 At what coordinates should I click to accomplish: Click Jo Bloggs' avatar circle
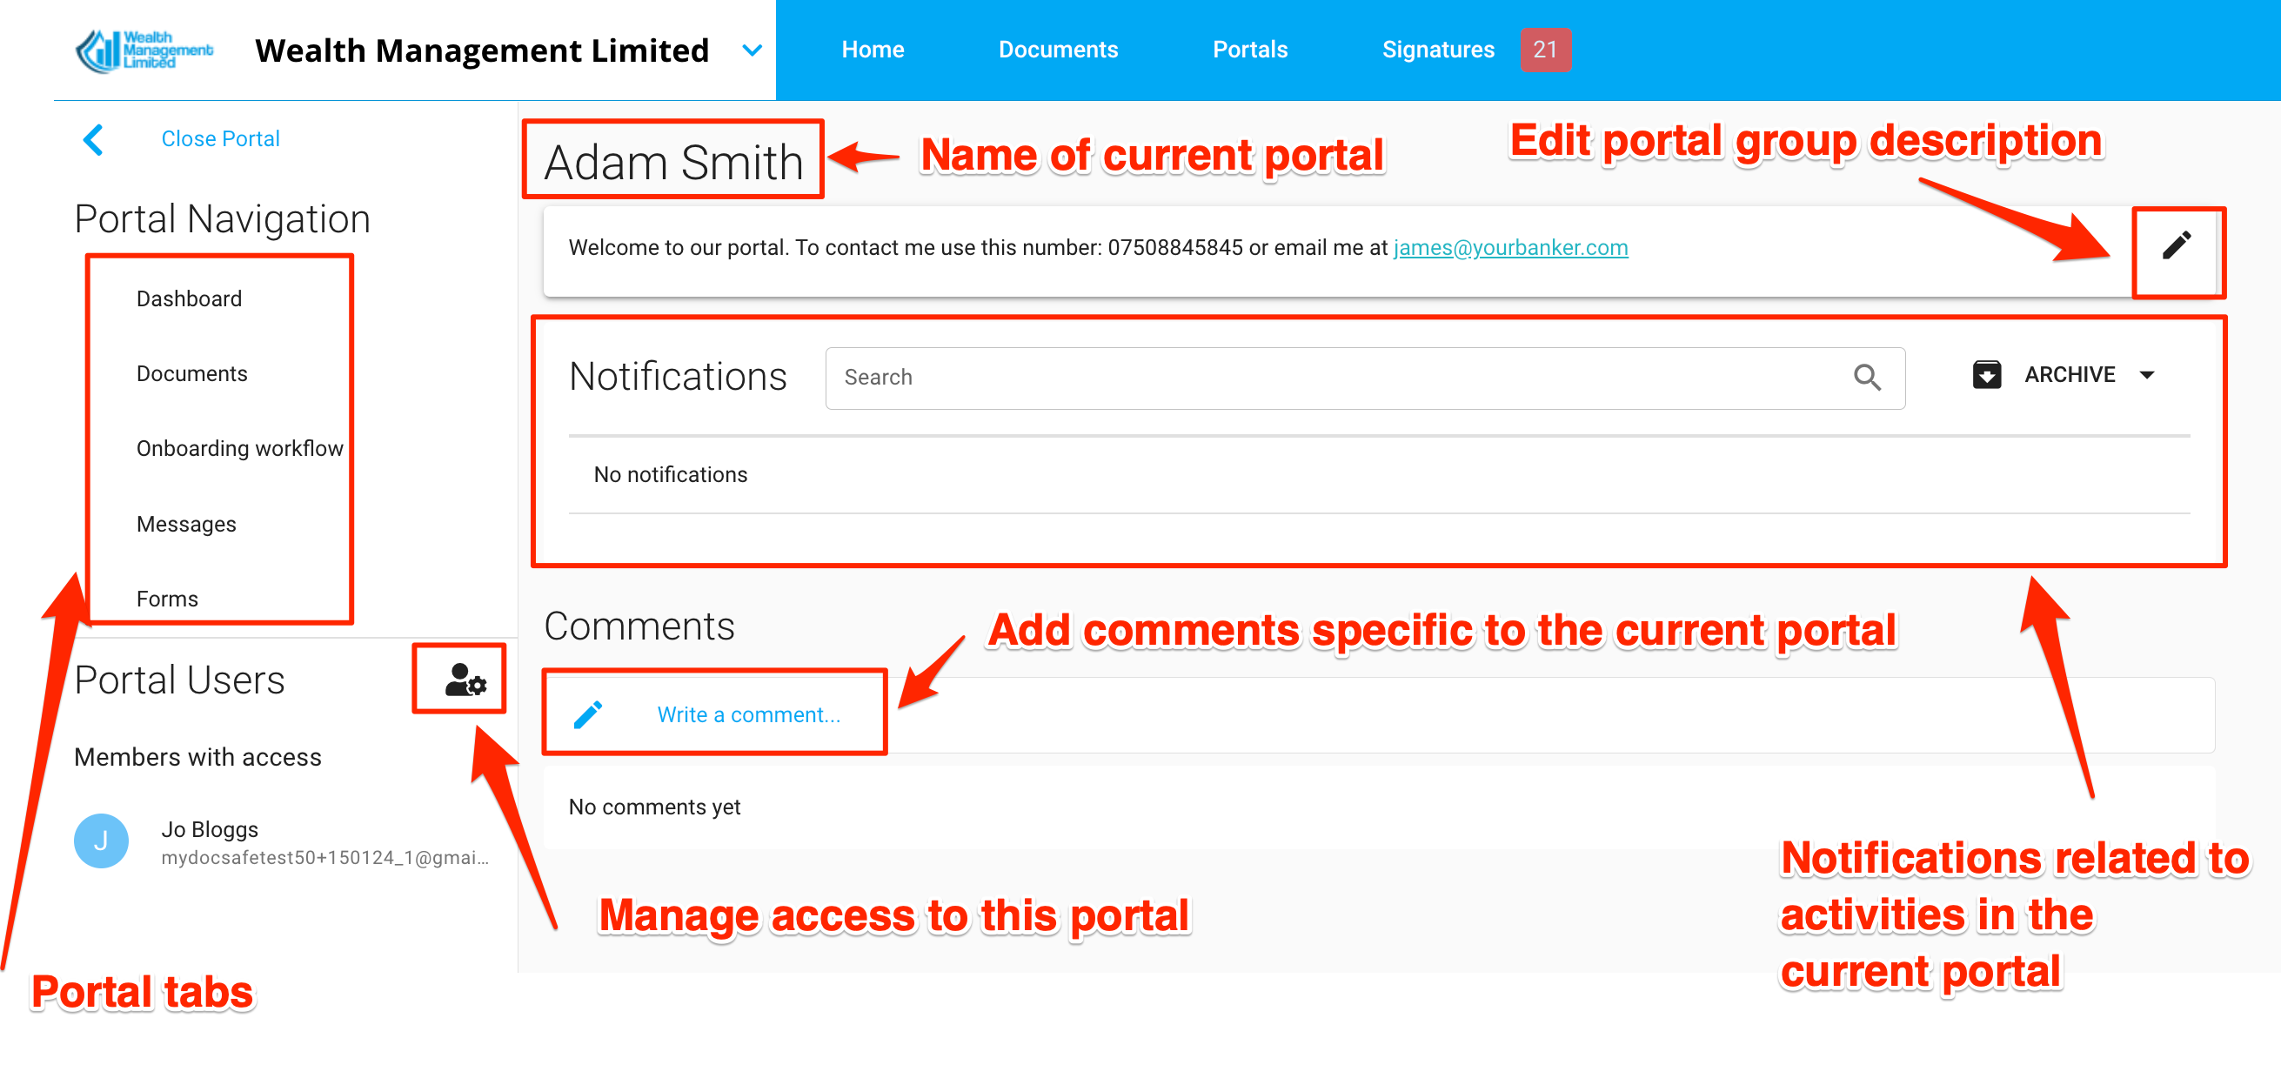pos(101,841)
